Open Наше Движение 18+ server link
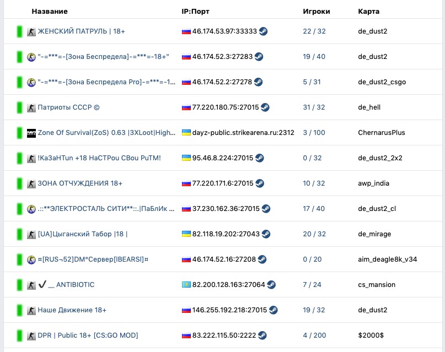Image resolution: width=445 pixels, height=352 pixels. [x=72, y=310]
